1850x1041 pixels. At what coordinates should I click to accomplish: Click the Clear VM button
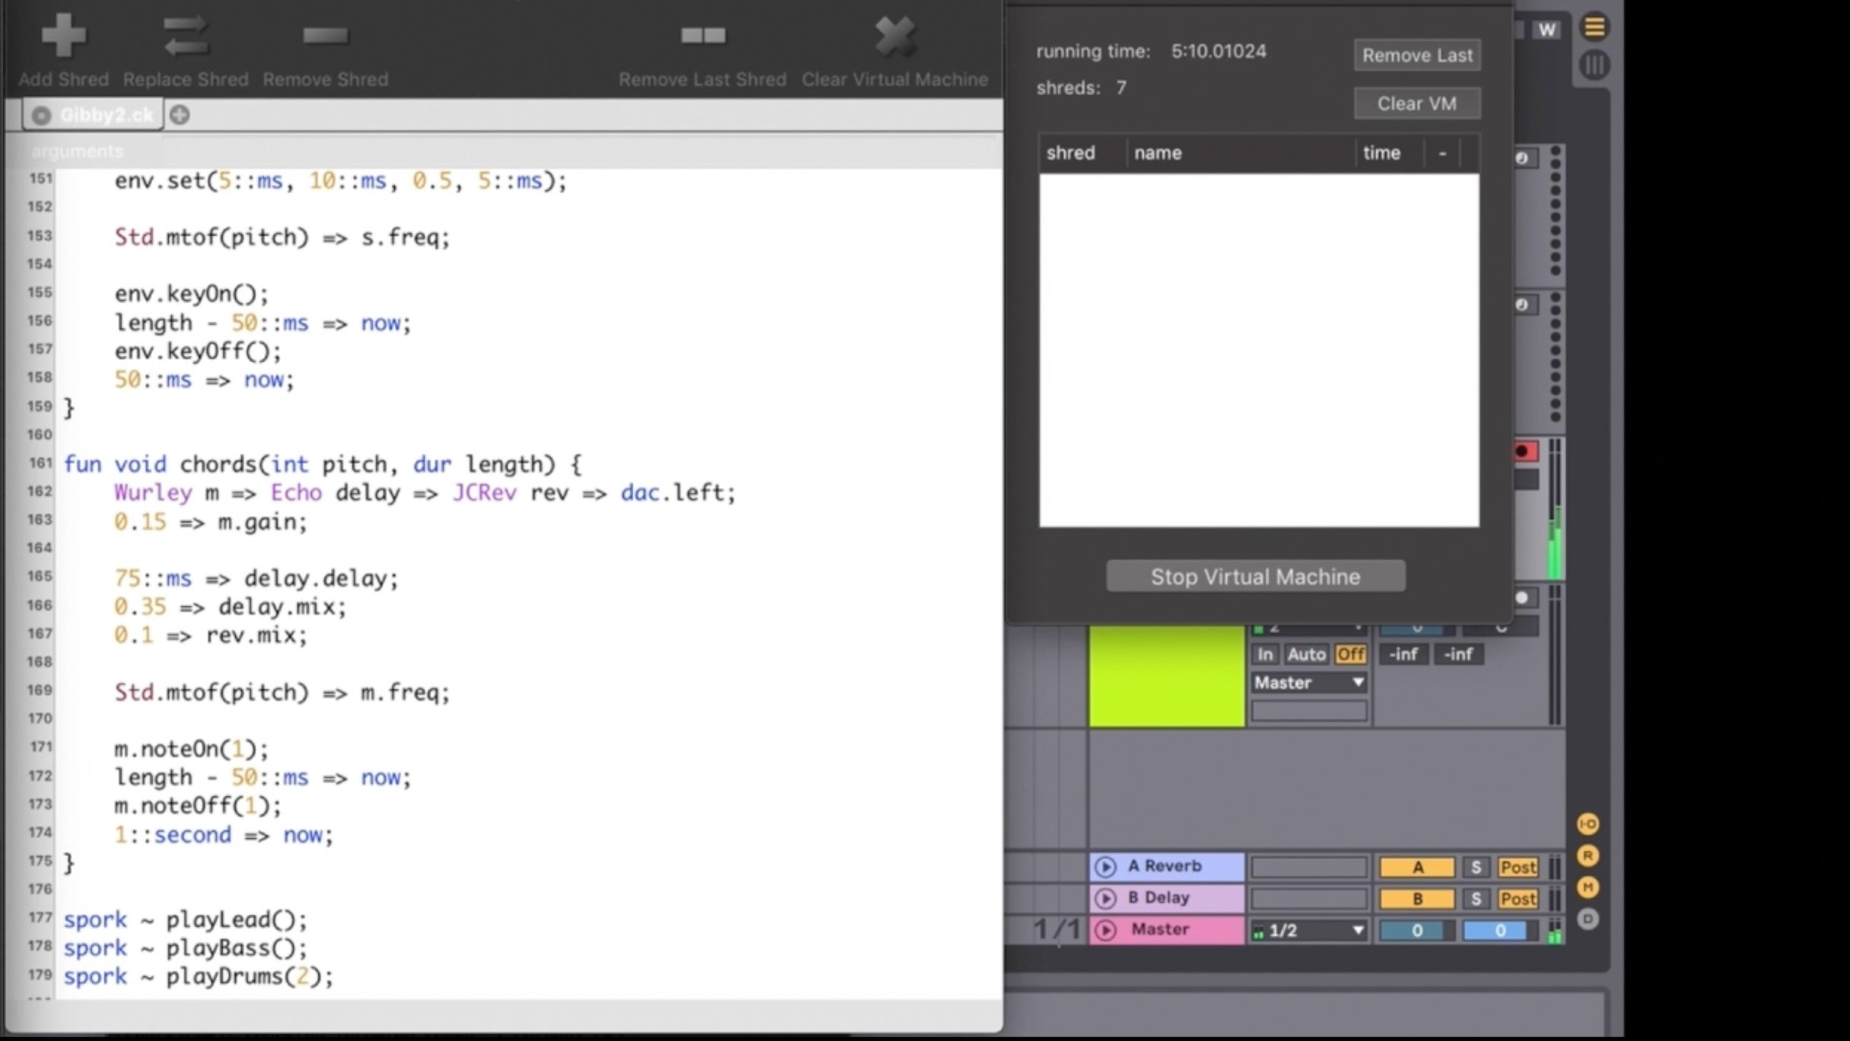click(x=1416, y=103)
